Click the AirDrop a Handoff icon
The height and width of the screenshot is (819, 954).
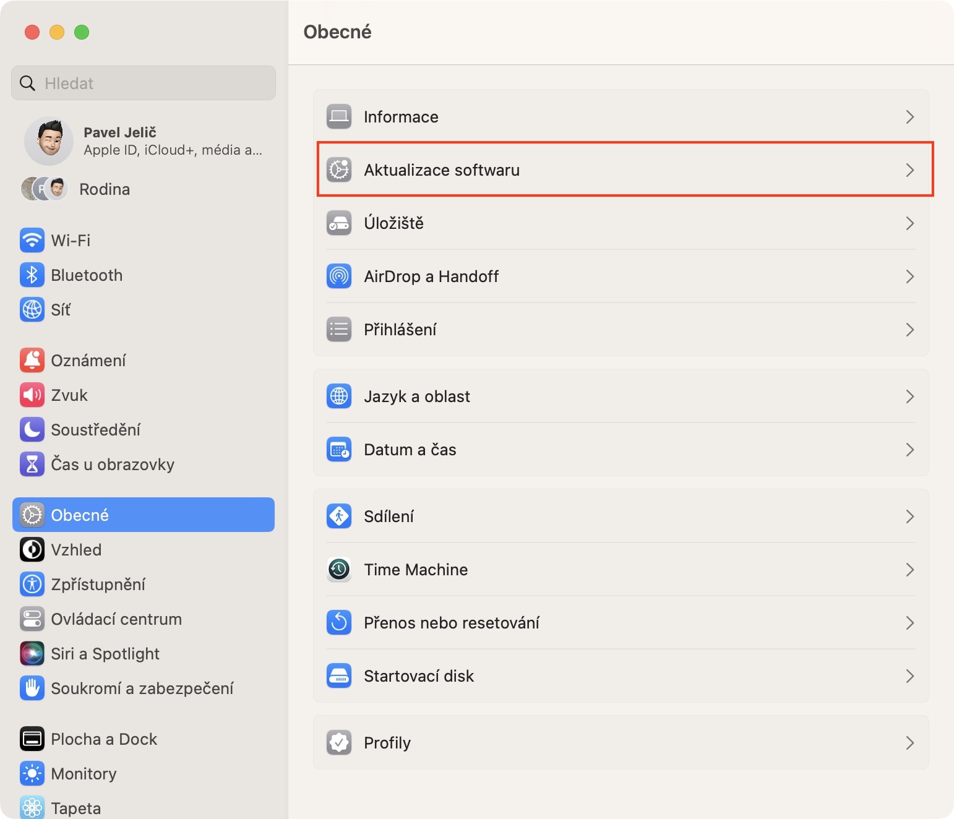coord(339,276)
